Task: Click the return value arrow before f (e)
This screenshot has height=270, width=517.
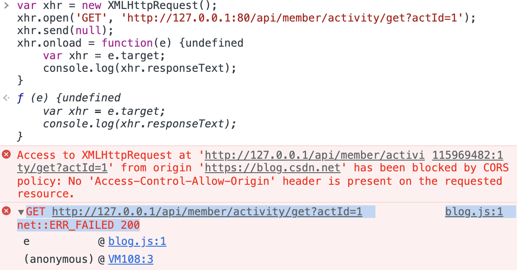Action: point(6,98)
